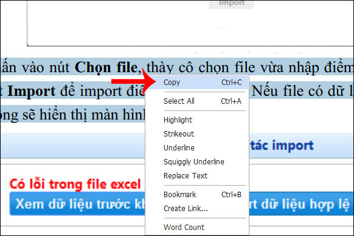Screen dimensions: 354x236
Task: Click the 'tác import' header text
Action: pyautogui.click(x=282, y=146)
